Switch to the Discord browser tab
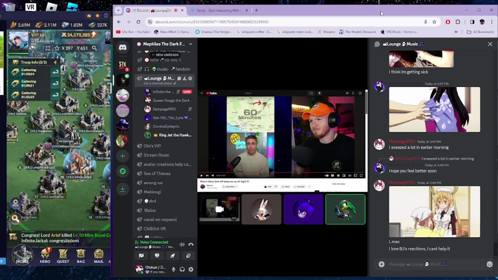This screenshot has height=280, width=498. click(154, 10)
